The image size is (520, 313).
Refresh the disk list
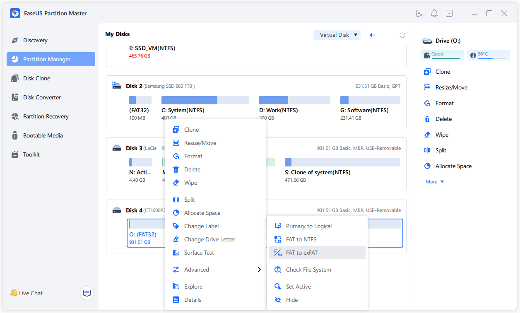(x=402, y=35)
